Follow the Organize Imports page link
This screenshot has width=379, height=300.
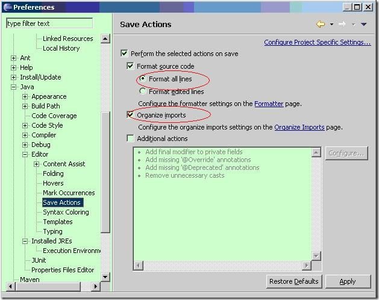pos(299,127)
